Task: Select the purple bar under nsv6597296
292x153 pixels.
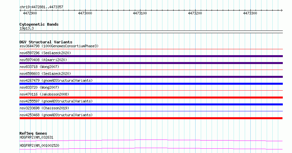Action: pos(151,56)
